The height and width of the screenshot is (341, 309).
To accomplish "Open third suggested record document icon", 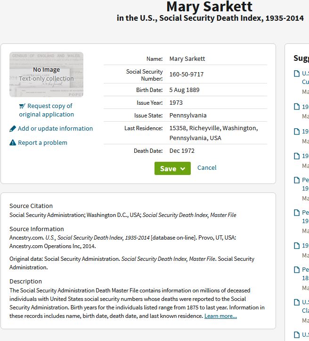I will point(297,132).
